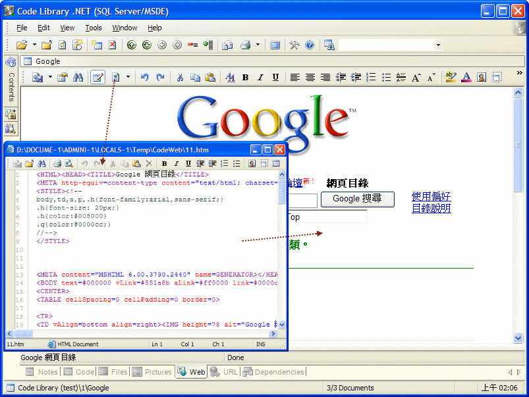529x397 pixels.
Task: Toggle center alignment in editor toolbar
Action: pyautogui.click(x=310, y=77)
